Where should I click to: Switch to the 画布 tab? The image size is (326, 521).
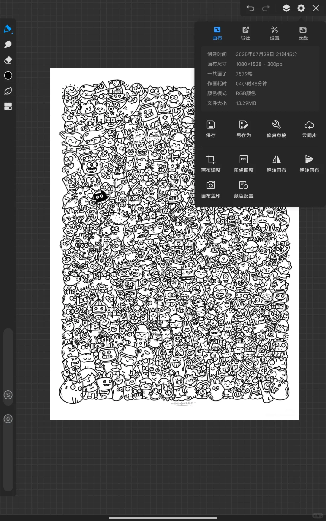[x=217, y=33]
